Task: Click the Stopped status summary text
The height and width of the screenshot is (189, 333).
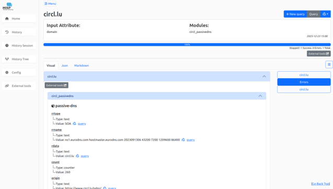Action: coord(310,48)
